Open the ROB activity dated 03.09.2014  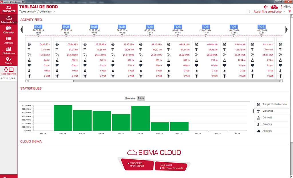(66, 27)
